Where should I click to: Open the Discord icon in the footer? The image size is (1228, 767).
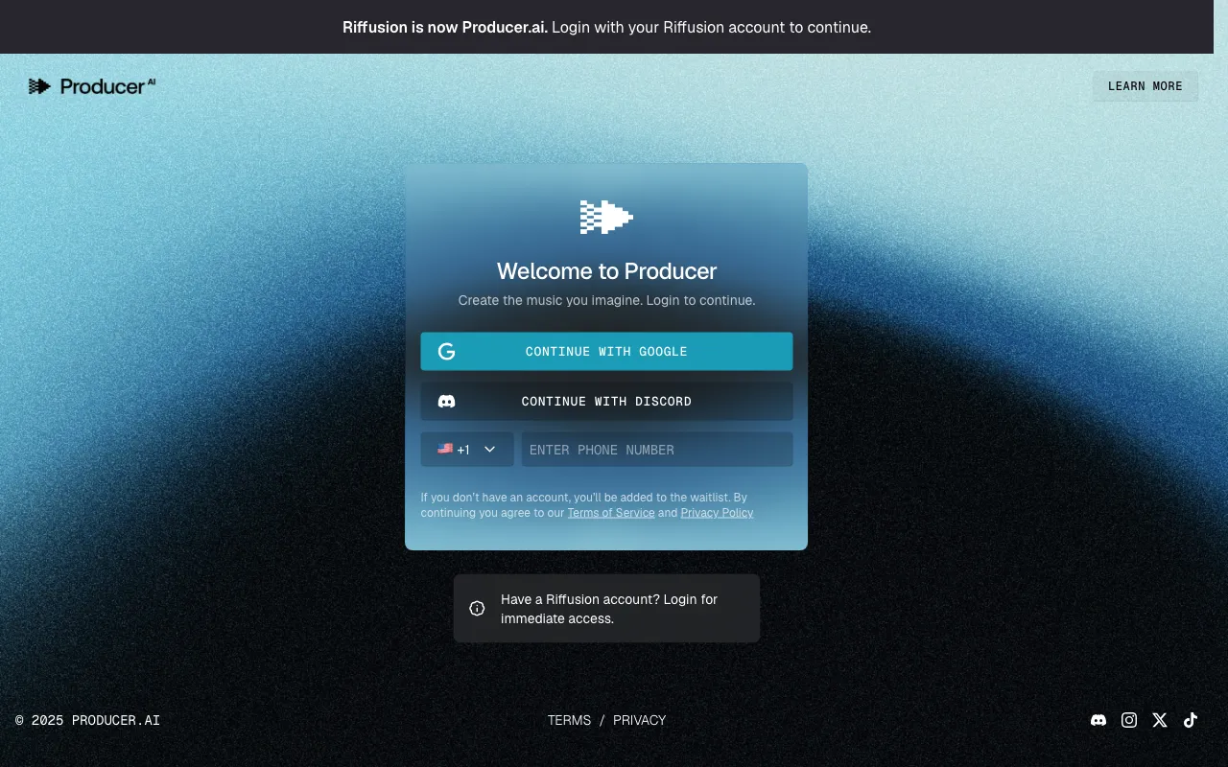pyautogui.click(x=1098, y=720)
